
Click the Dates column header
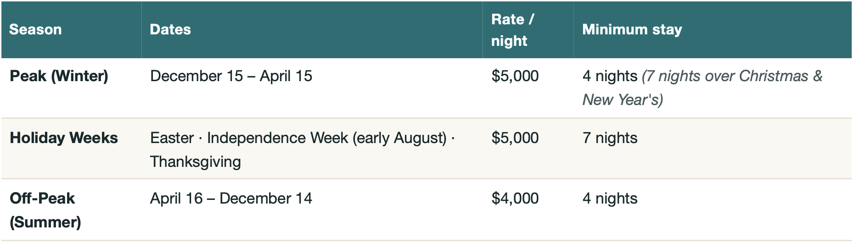170,29
